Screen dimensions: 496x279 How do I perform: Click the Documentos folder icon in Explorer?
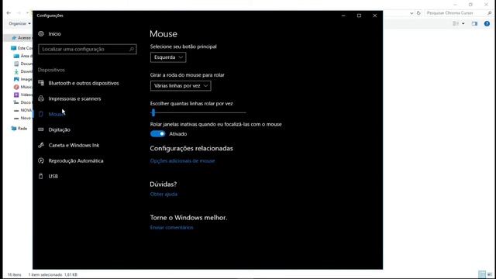point(16,64)
